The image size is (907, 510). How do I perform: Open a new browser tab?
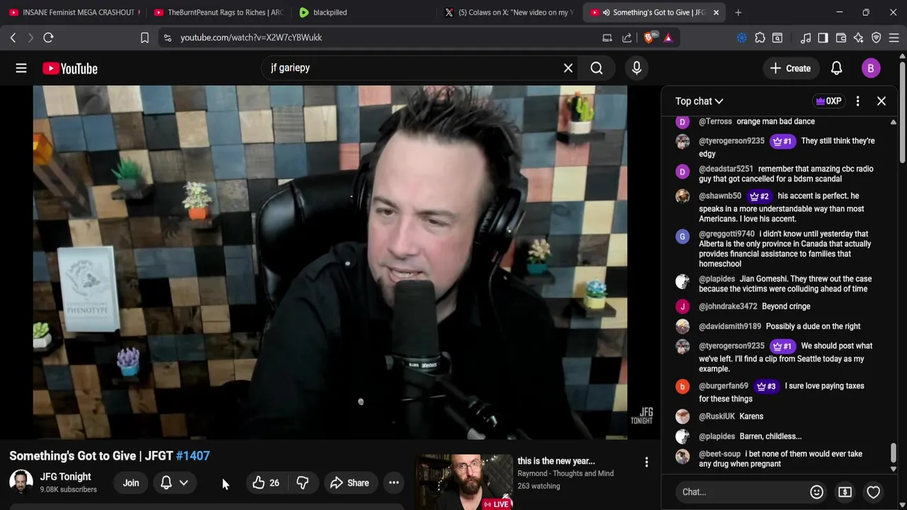[x=738, y=12]
